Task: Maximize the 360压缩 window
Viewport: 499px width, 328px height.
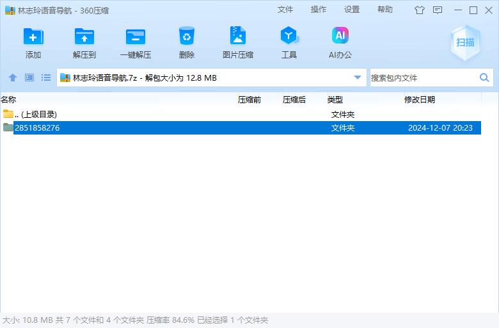Action: pyautogui.click(x=473, y=10)
